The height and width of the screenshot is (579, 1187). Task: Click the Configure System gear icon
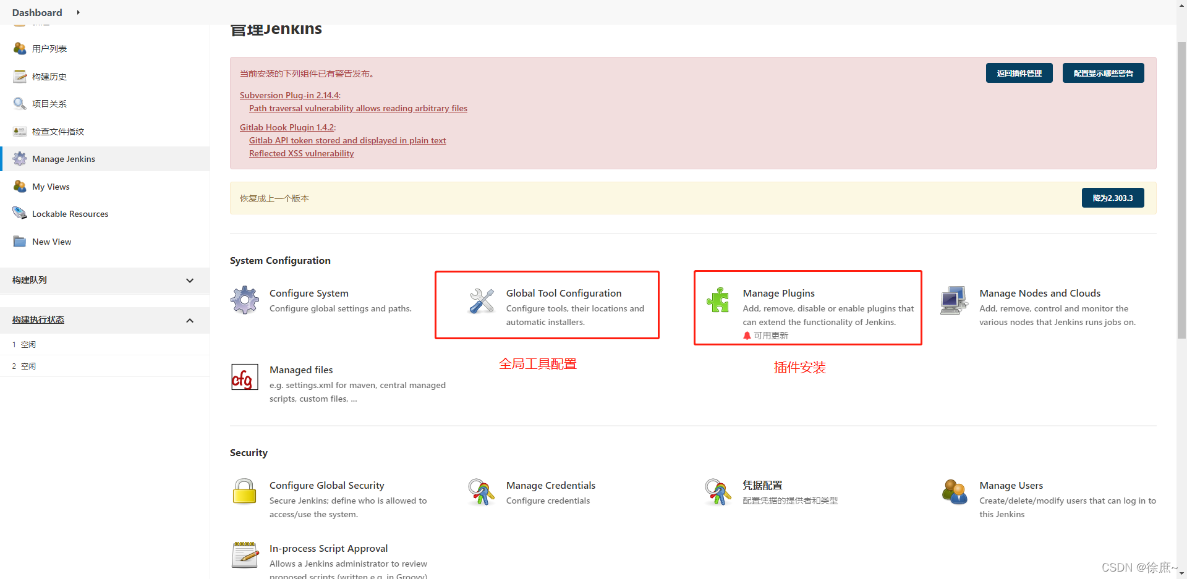(245, 300)
